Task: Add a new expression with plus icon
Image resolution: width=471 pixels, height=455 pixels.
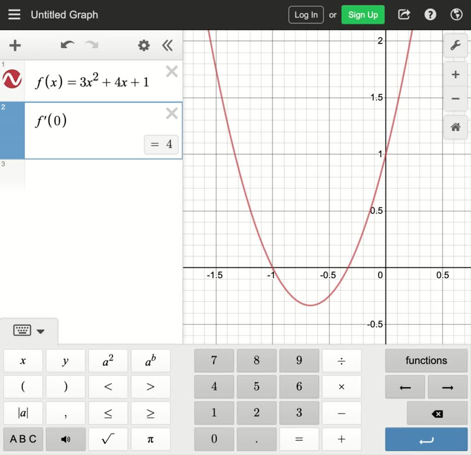Action: [x=15, y=46]
